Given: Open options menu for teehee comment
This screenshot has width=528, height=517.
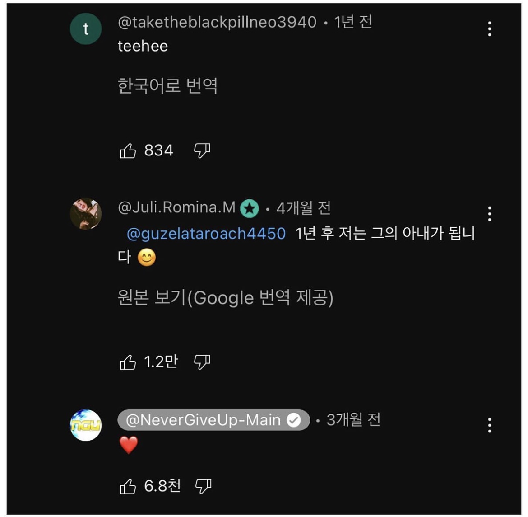Looking at the screenshot, I should [x=490, y=29].
